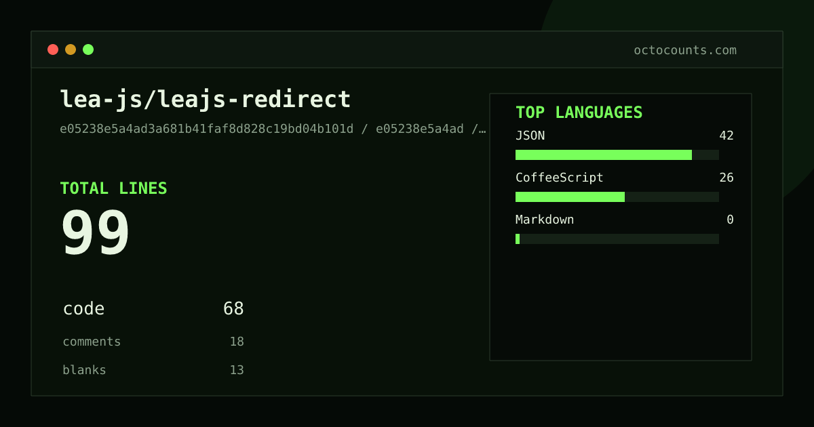Click the Markdown language label
The image size is (814, 427).
(x=545, y=220)
